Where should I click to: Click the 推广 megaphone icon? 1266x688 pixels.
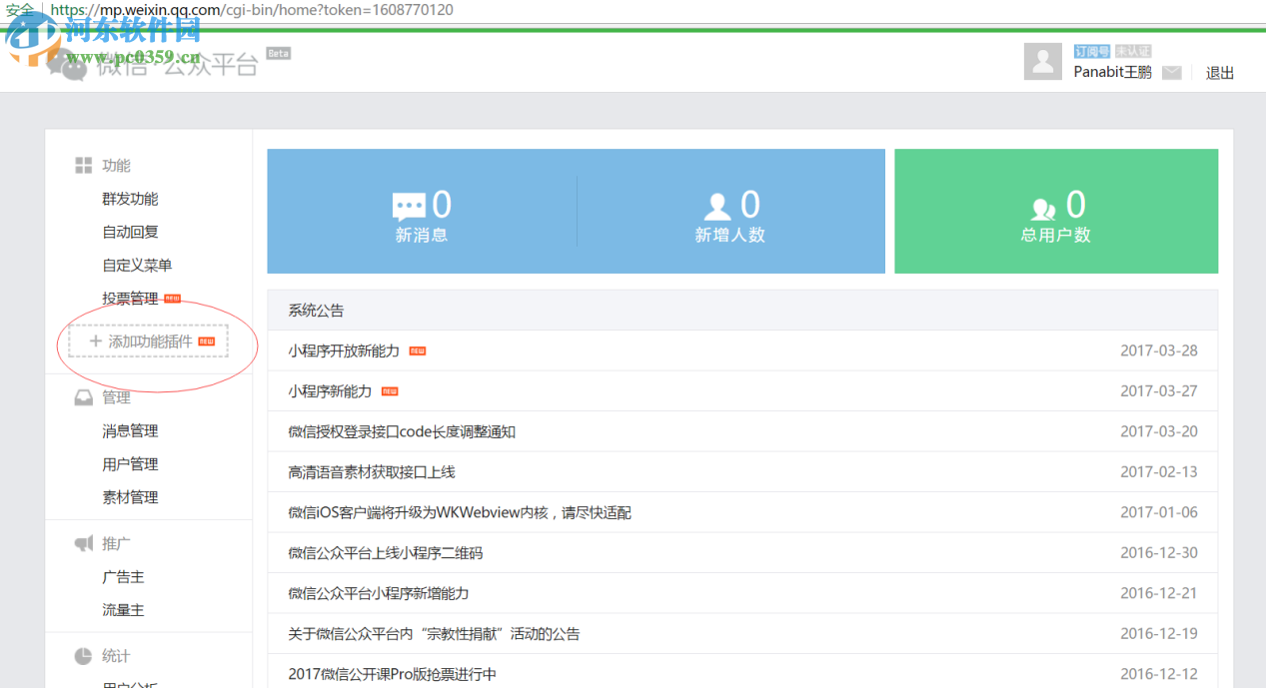(x=84, y=543)
